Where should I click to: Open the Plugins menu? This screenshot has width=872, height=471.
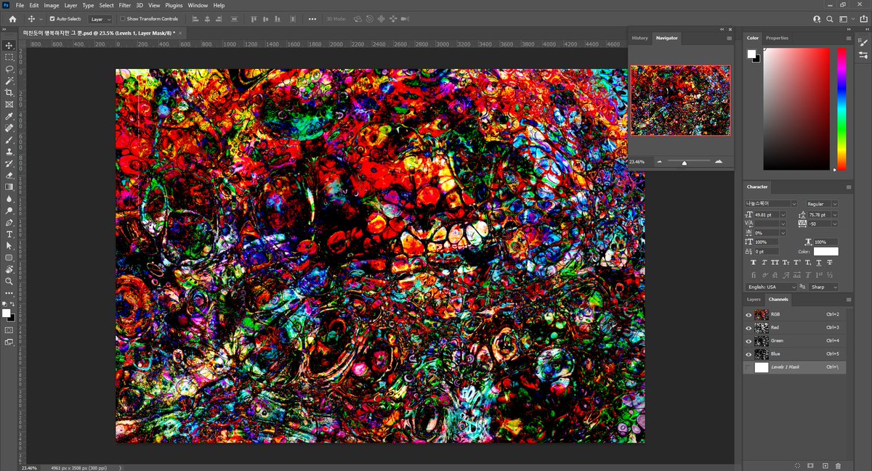pos(174,5)
